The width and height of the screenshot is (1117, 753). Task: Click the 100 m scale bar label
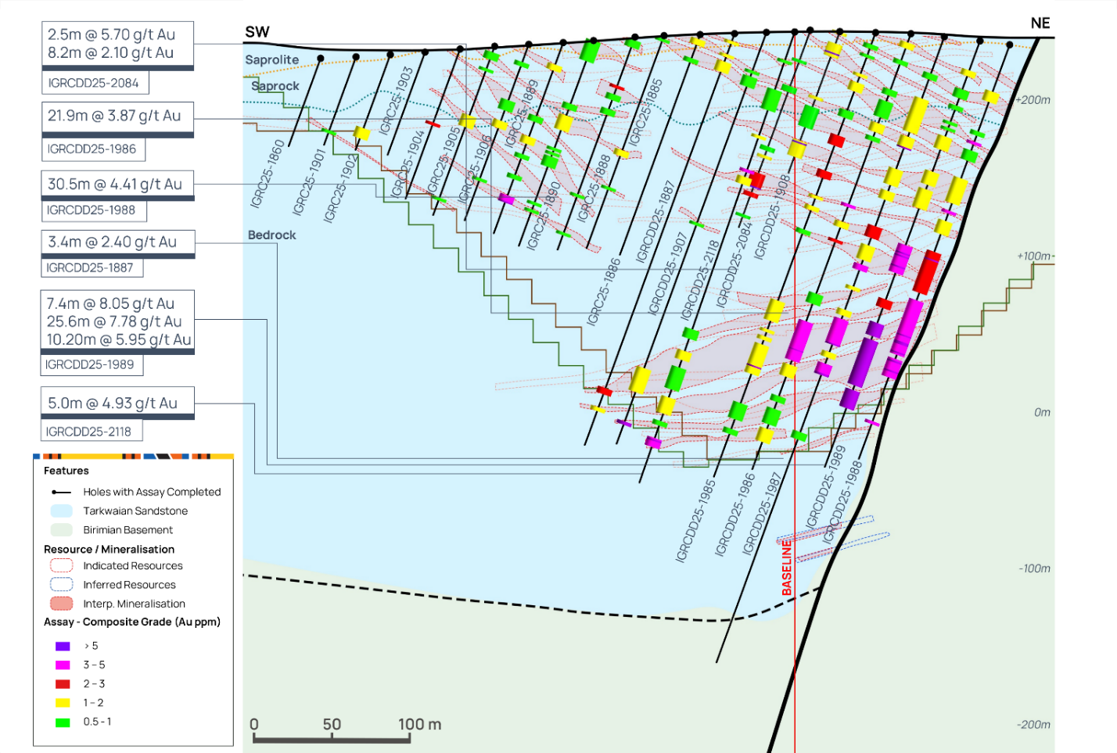click(x=419, y=724)
